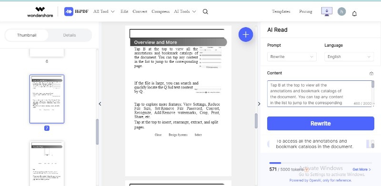Screen dimensions: 381x186
Task: Click 'Overview and More' heading in document
Action: (x=156, y=42)
